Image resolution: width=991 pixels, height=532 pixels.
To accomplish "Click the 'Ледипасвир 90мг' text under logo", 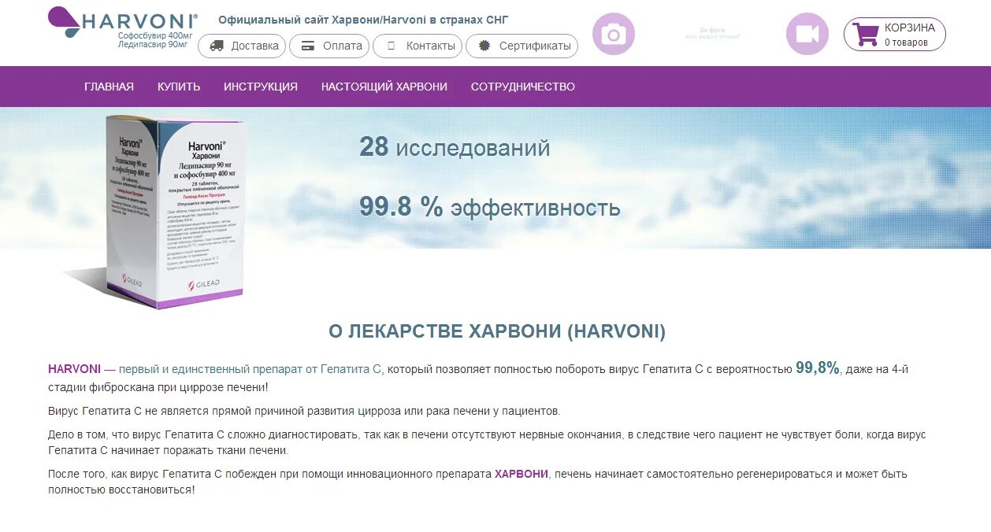I will pos(153,45).
